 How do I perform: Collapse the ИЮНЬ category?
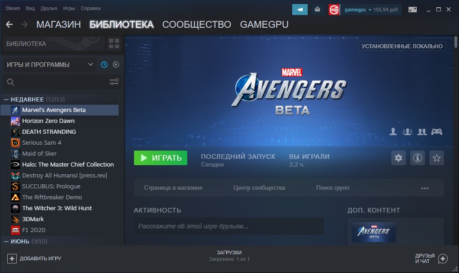(6, 241)
